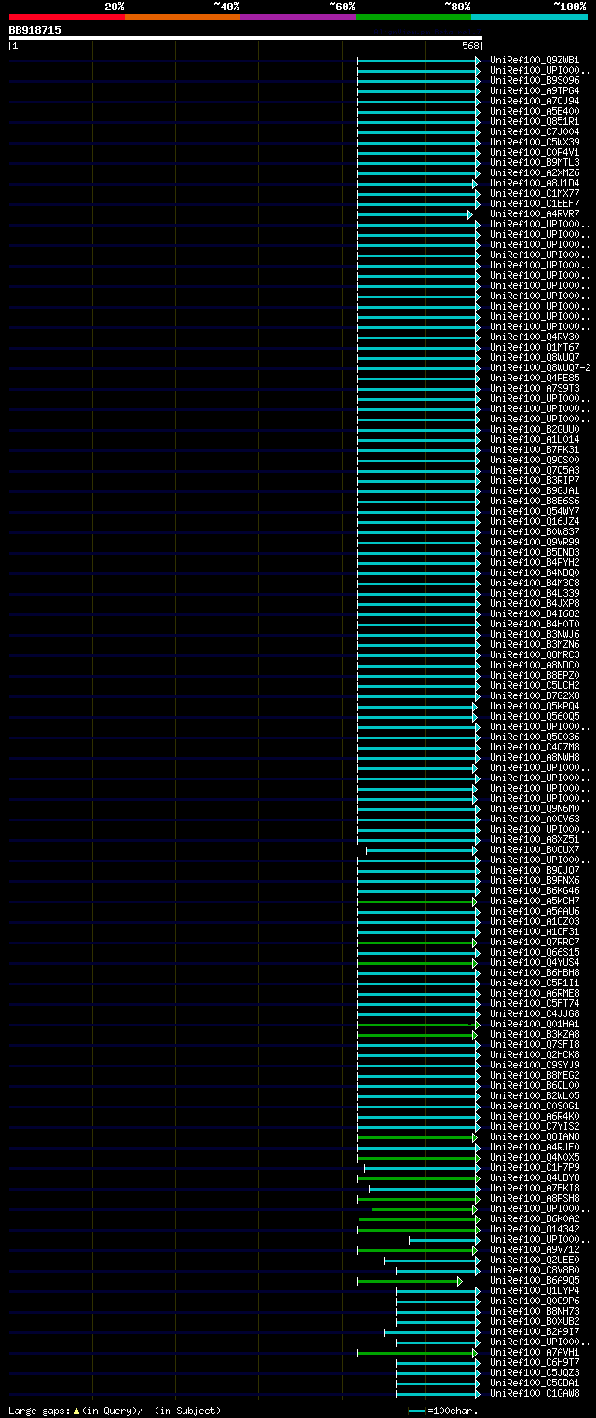Select hit label UniRef100_Q9N6M0
This screenshot has width=596, height=1418.
(x=536, y=809)
